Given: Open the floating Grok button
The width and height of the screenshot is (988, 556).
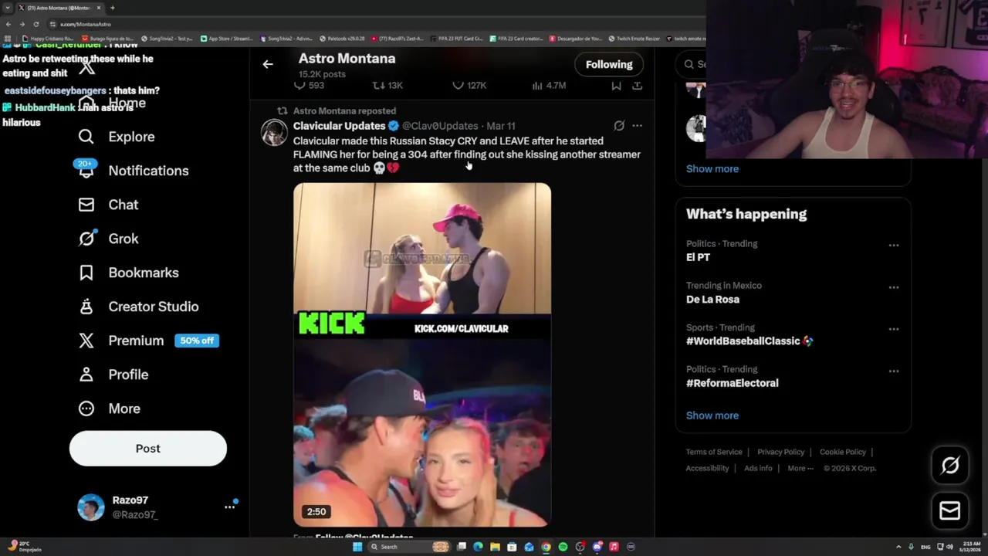Looking at the screenshot, I should (950, 465).
